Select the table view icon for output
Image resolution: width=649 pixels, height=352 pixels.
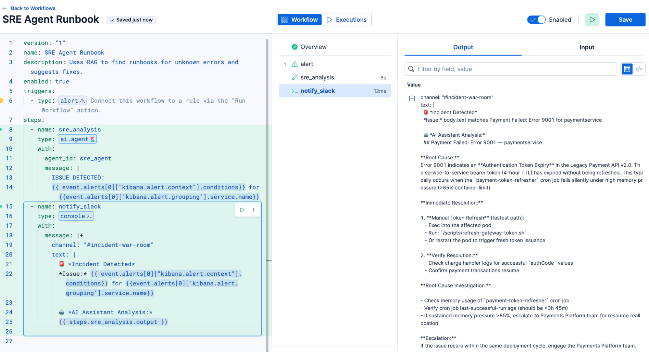click(627, 69)
